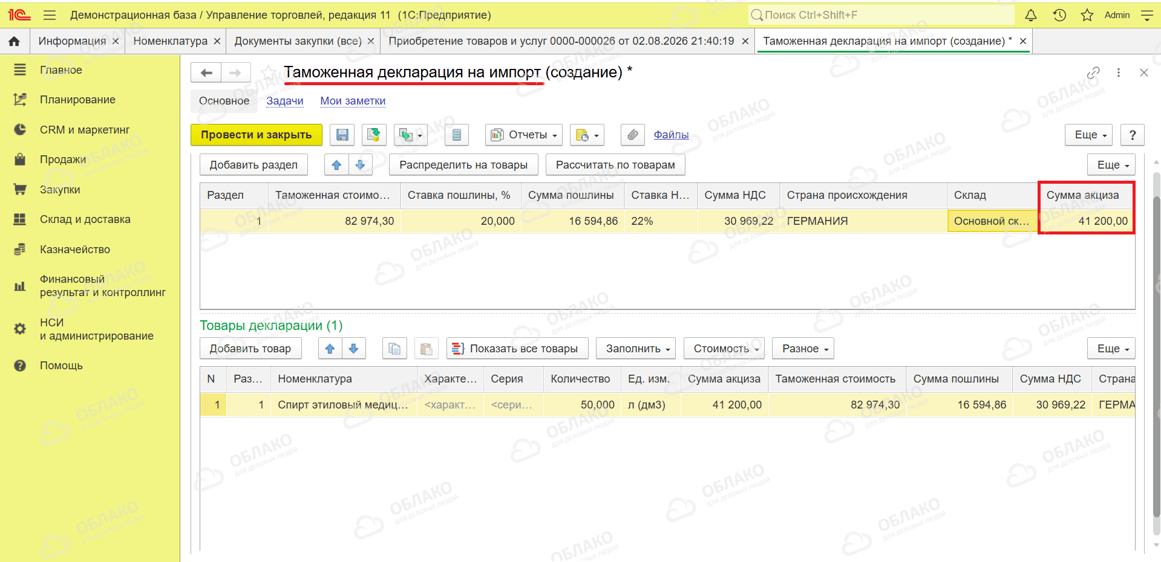1161x562 pixels.
Task: Move the section down in the sections table
Action: (361, 165)
